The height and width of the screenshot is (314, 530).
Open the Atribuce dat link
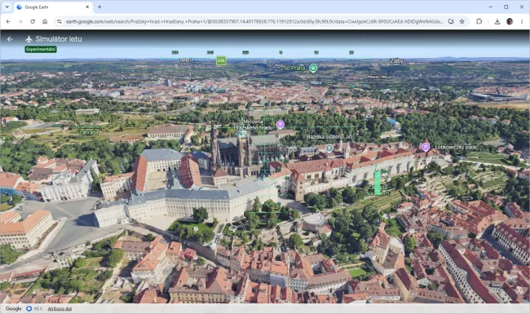[x=60, y=308]
